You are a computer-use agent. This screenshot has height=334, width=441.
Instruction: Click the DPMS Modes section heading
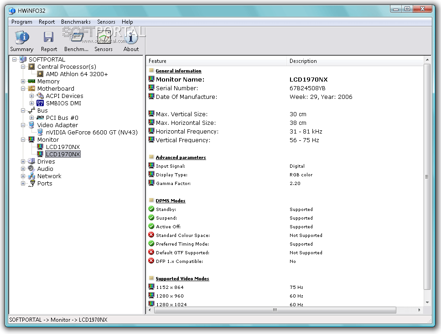[x=171, y=200]
